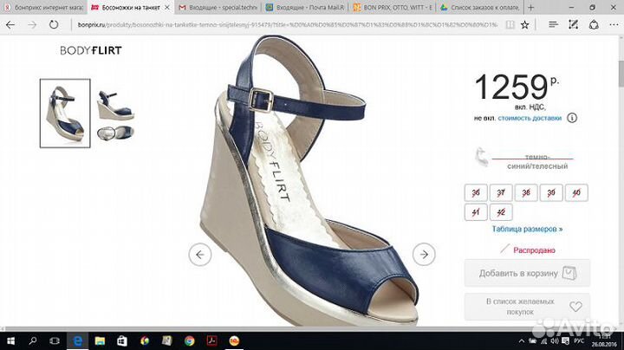
Task: Reload the current page
Action: coord(54,24)
